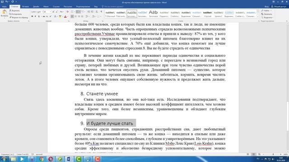Apply the Обычный style

tap(110, 14)
